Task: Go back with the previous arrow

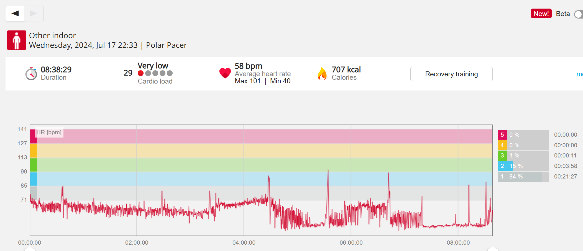Action: [15, 13]
